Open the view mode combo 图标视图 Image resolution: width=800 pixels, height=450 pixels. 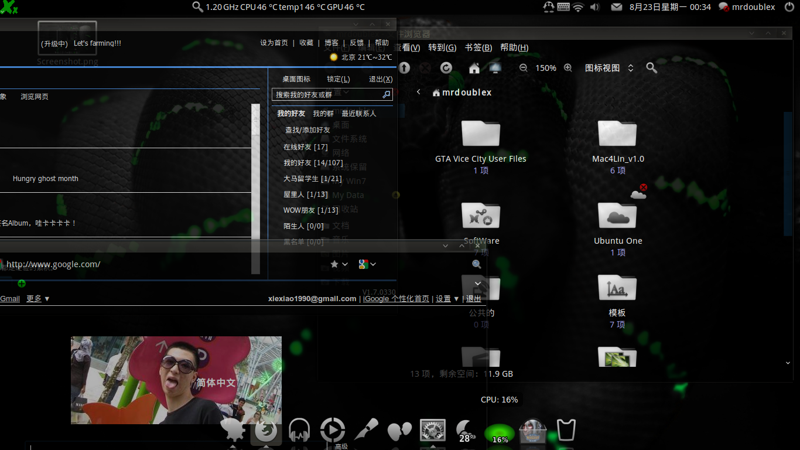coord(609,68)
